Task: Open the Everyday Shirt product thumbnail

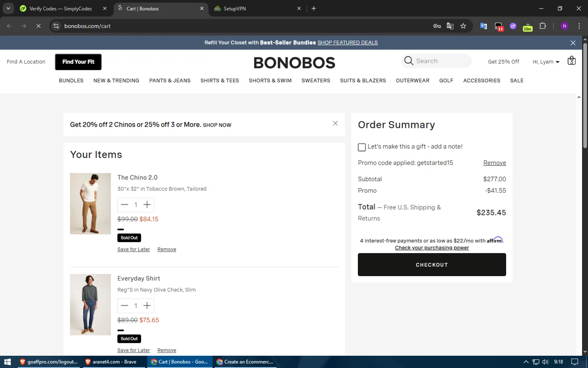Action: (90, 304)
